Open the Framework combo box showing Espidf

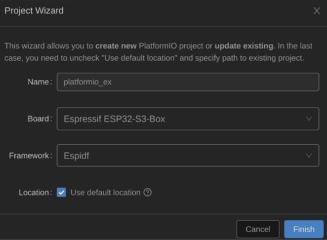coord(188,156)
